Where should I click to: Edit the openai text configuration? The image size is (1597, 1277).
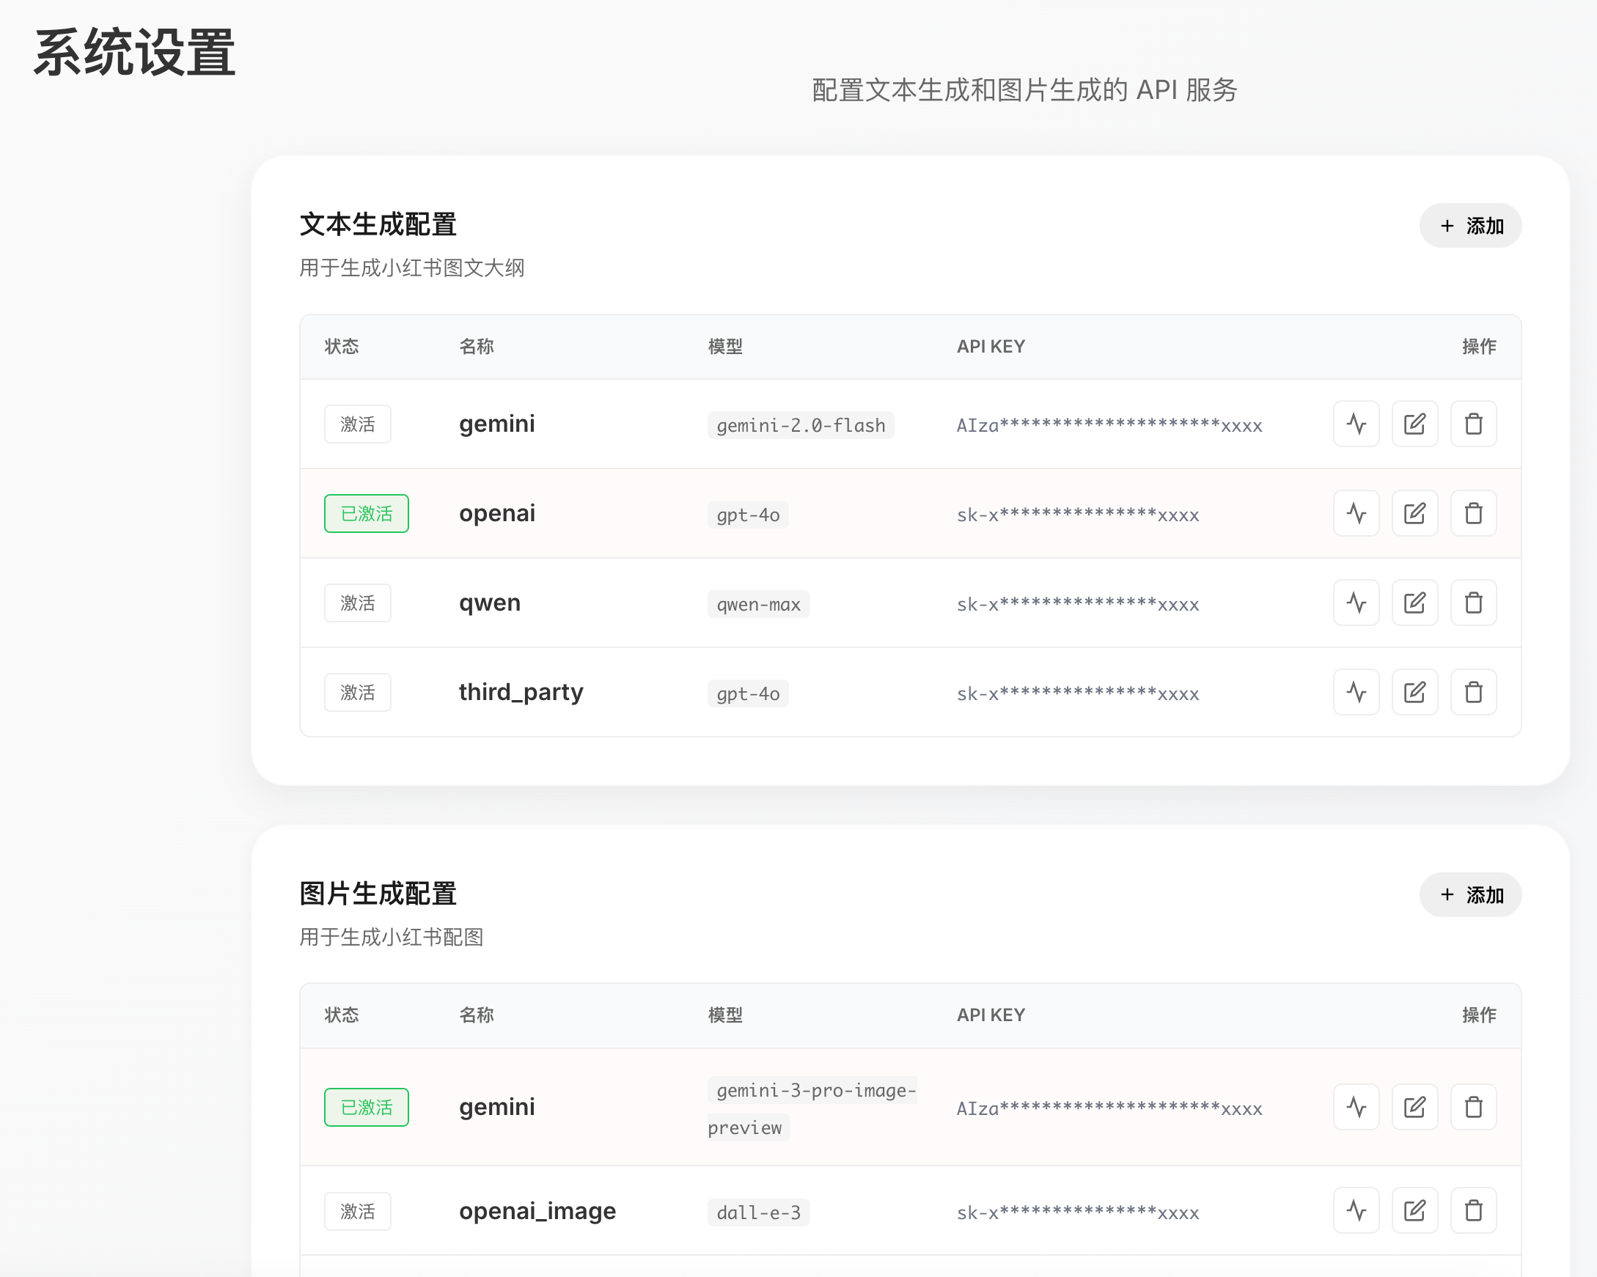(1414, 513)
